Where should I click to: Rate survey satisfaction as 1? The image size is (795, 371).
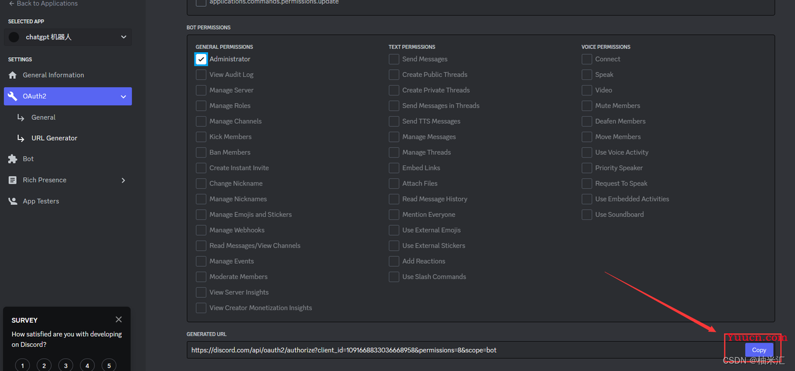[22, 365]
